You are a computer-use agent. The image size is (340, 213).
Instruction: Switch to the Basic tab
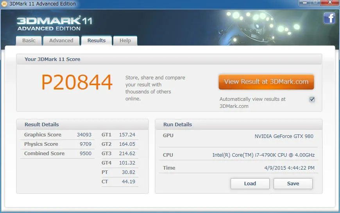(29, 41)
